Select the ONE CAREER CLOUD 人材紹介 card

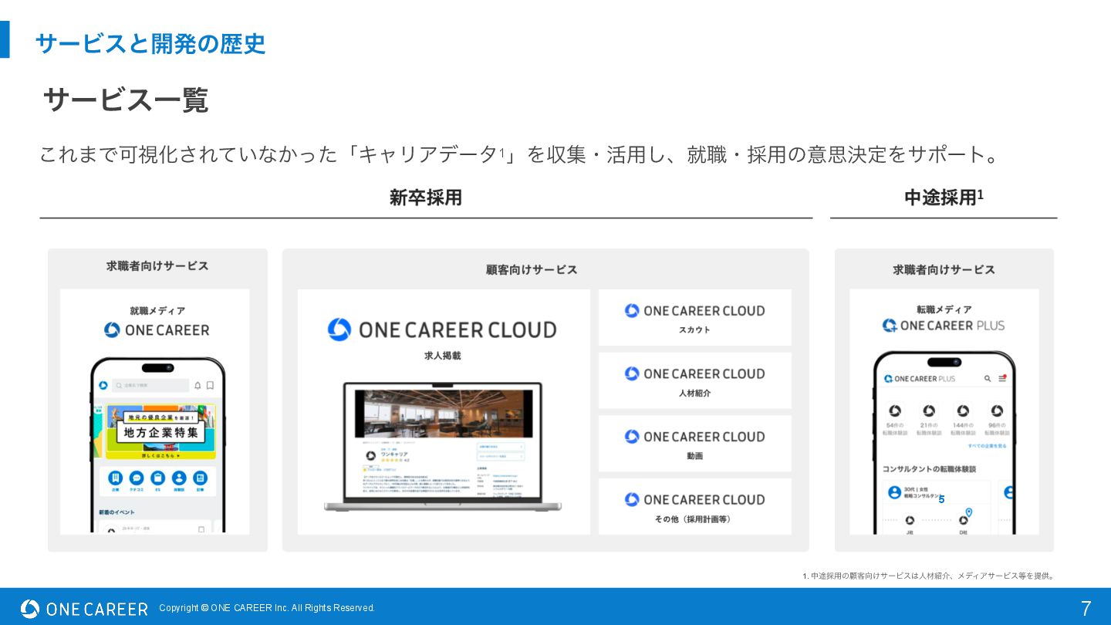[694, 380]
